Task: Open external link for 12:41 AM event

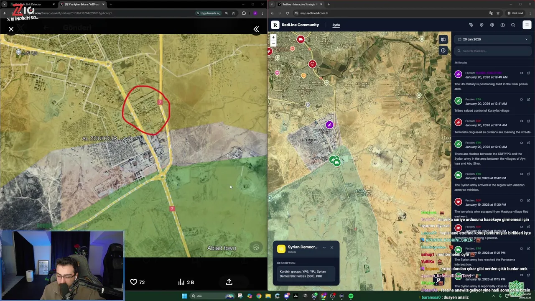Action: (x=528, y=99)
